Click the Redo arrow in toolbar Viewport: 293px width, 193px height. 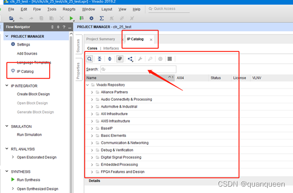point(31,18)
